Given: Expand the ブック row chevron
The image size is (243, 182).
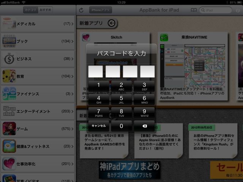Looking at the screenshot, I should [73, 41].
